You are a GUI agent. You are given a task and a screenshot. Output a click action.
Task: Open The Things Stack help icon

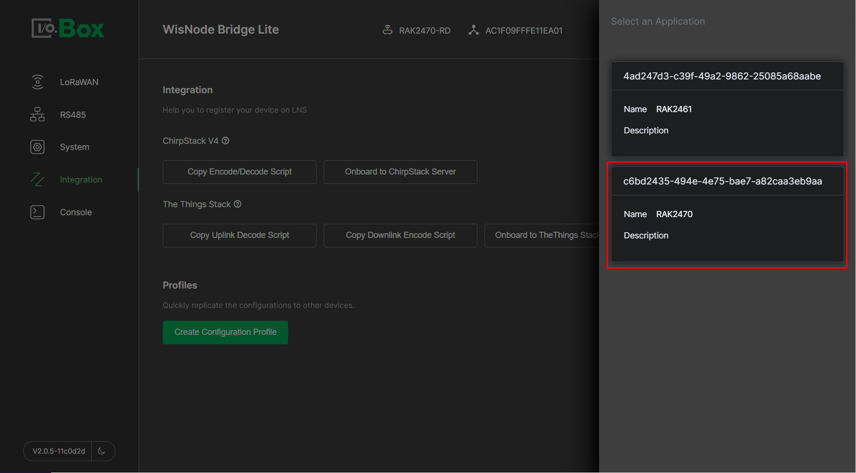pos(238,204)
